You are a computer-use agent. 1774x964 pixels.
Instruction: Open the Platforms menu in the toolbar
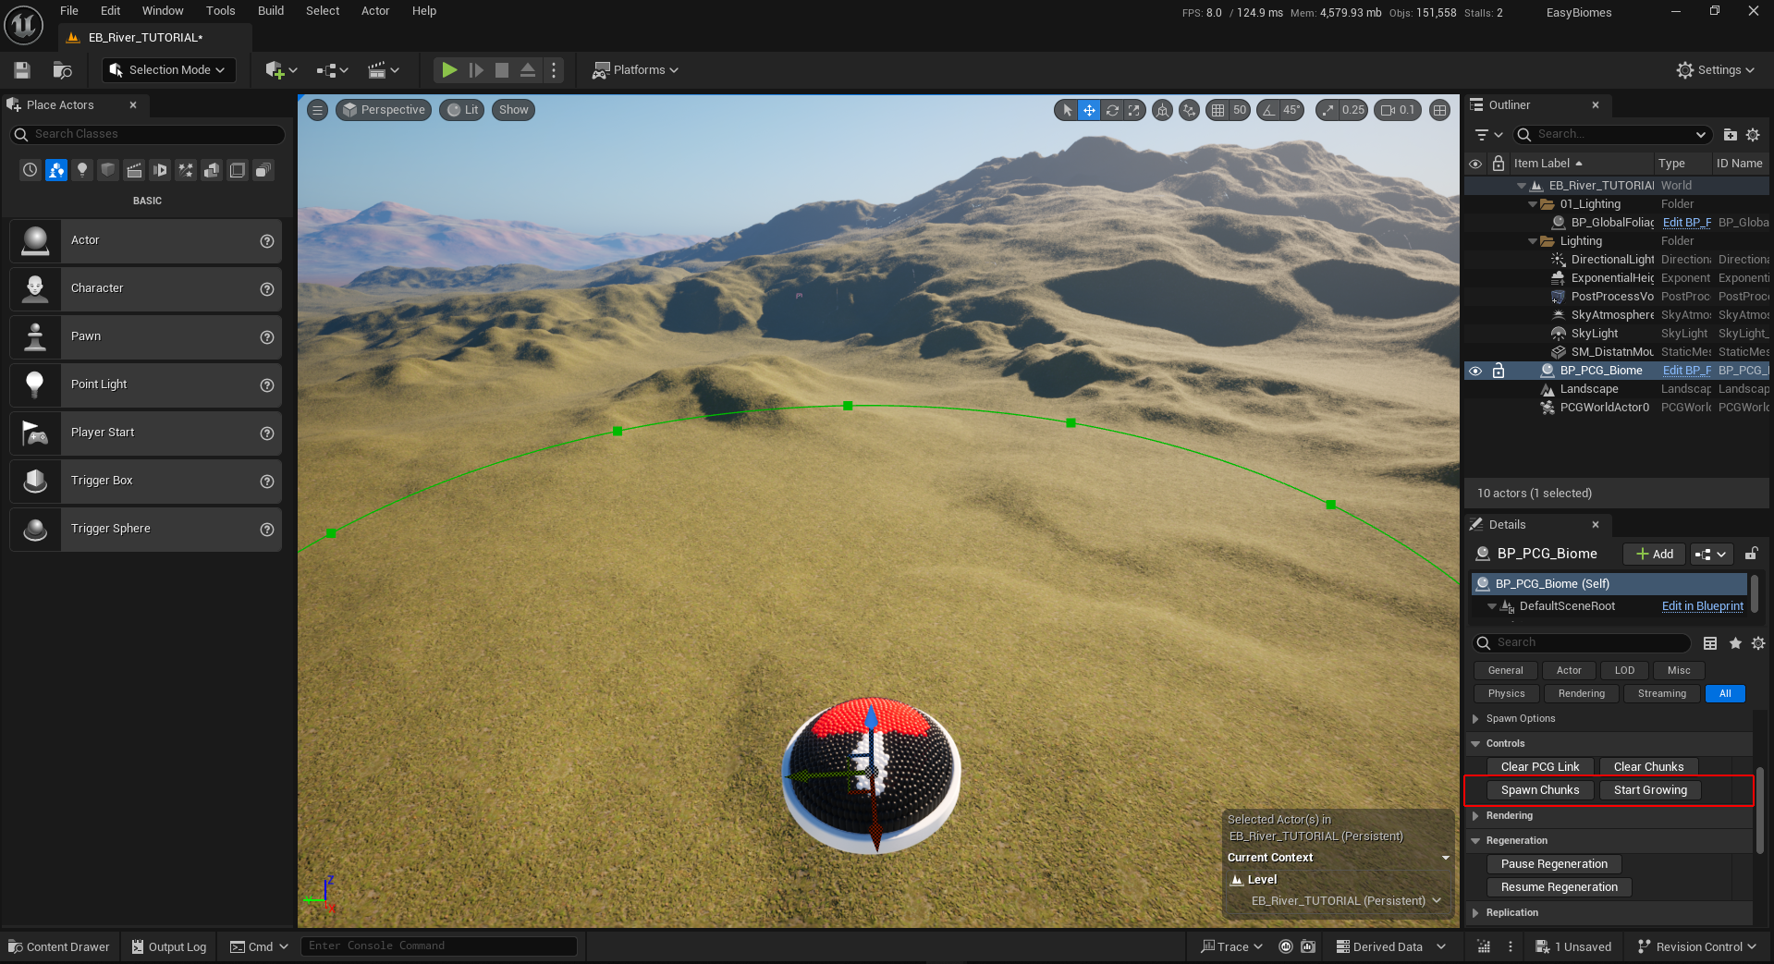click(635, 69)
